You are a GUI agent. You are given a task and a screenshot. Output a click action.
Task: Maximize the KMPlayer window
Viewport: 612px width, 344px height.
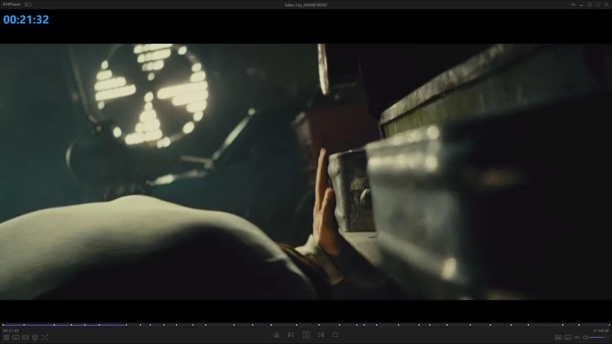tap(590, 4)
